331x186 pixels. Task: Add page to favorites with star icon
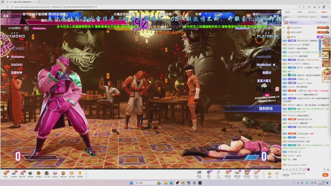304,7
